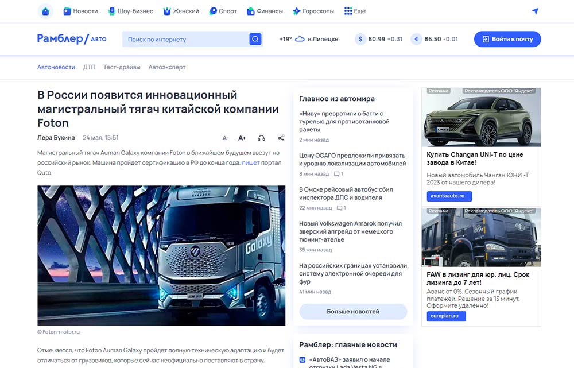Click the dollar currency icon

(x=360, y=39)
